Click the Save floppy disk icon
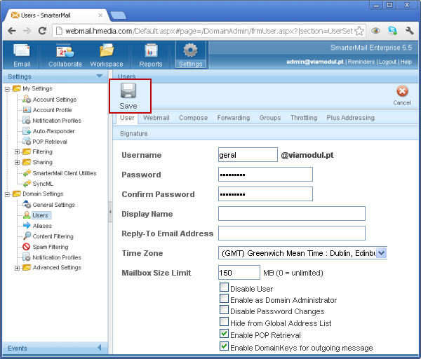Viewport: 421px width, 359px height. coord(128,90)
